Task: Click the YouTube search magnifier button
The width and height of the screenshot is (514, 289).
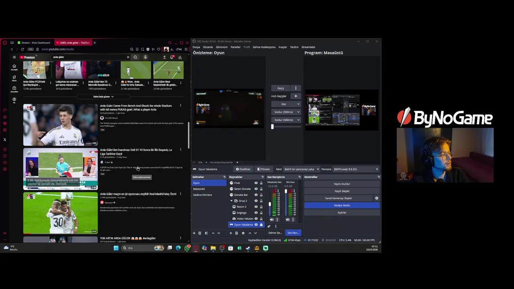Action: pyautogui.click(x=135, y=57)
